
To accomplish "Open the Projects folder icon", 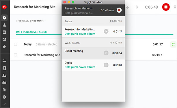I will (x=4, y=61).
